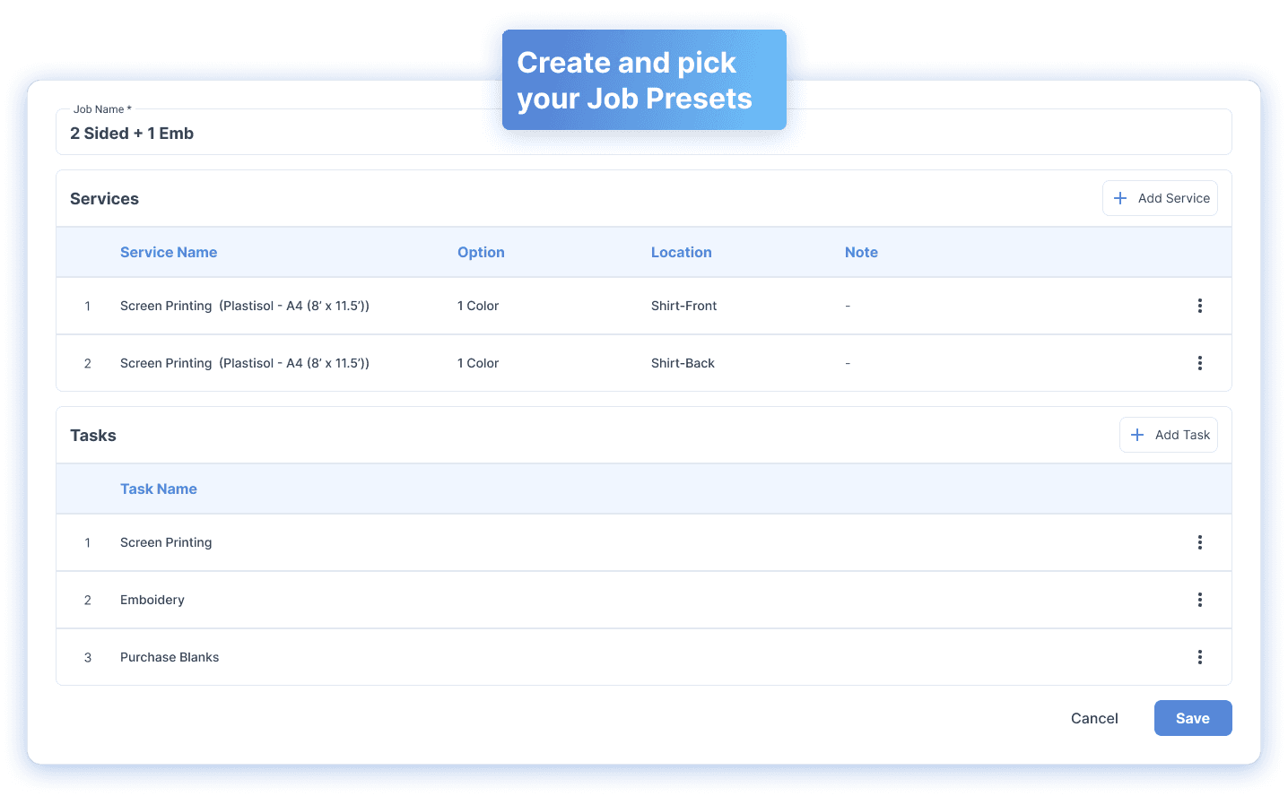Screen dimensions: 1288x796
Task: Open three-dot menu for Emboidery task
Action: tap(1199, 600)
